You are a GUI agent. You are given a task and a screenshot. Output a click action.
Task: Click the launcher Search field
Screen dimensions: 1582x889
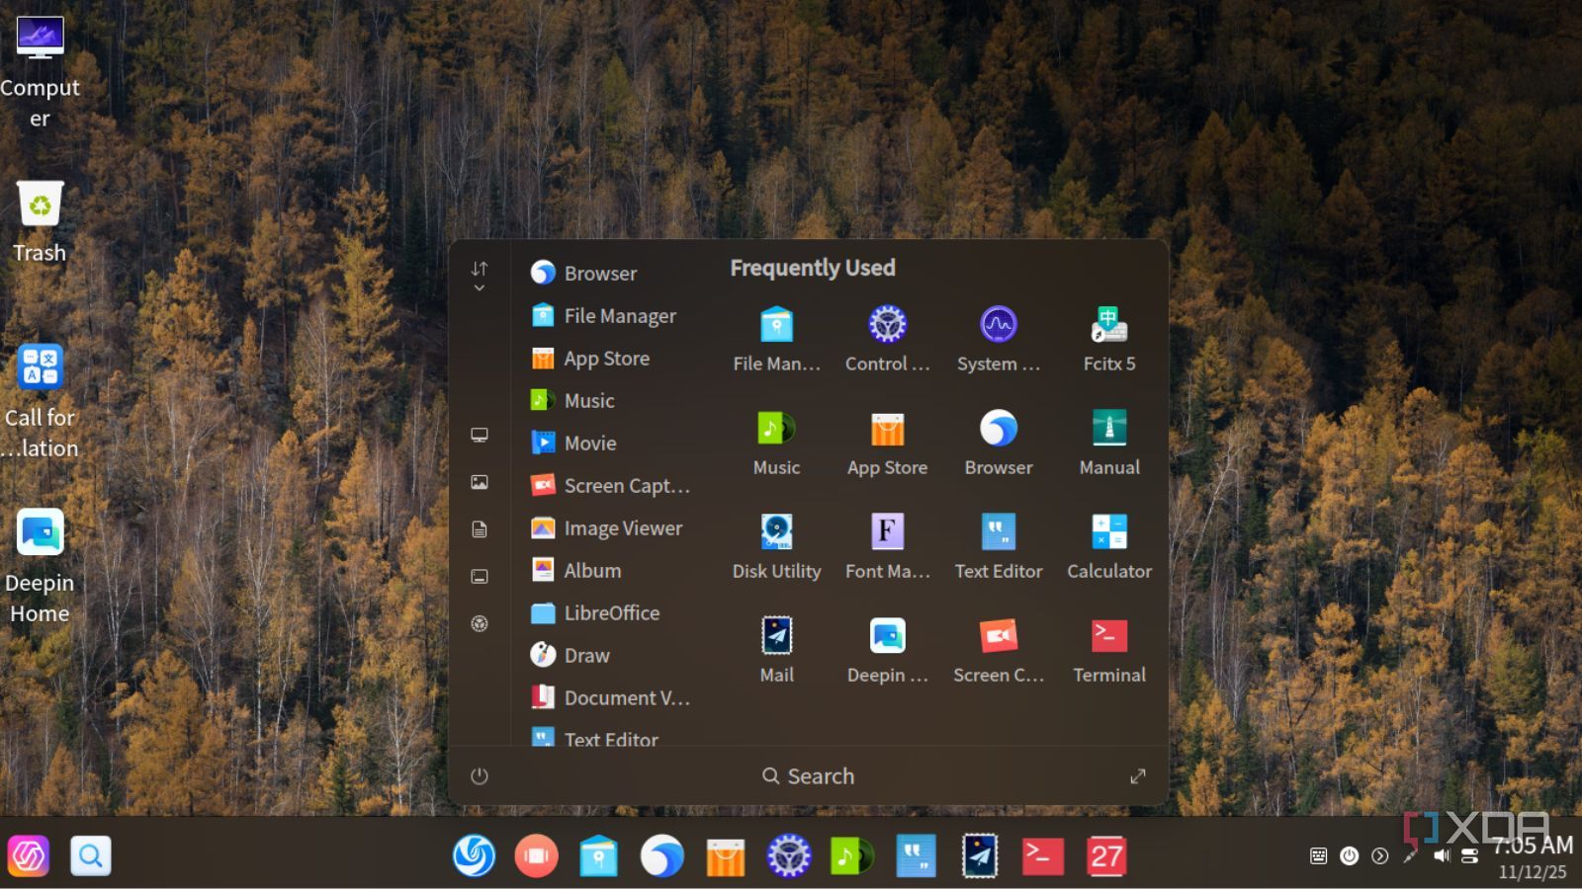808,776
